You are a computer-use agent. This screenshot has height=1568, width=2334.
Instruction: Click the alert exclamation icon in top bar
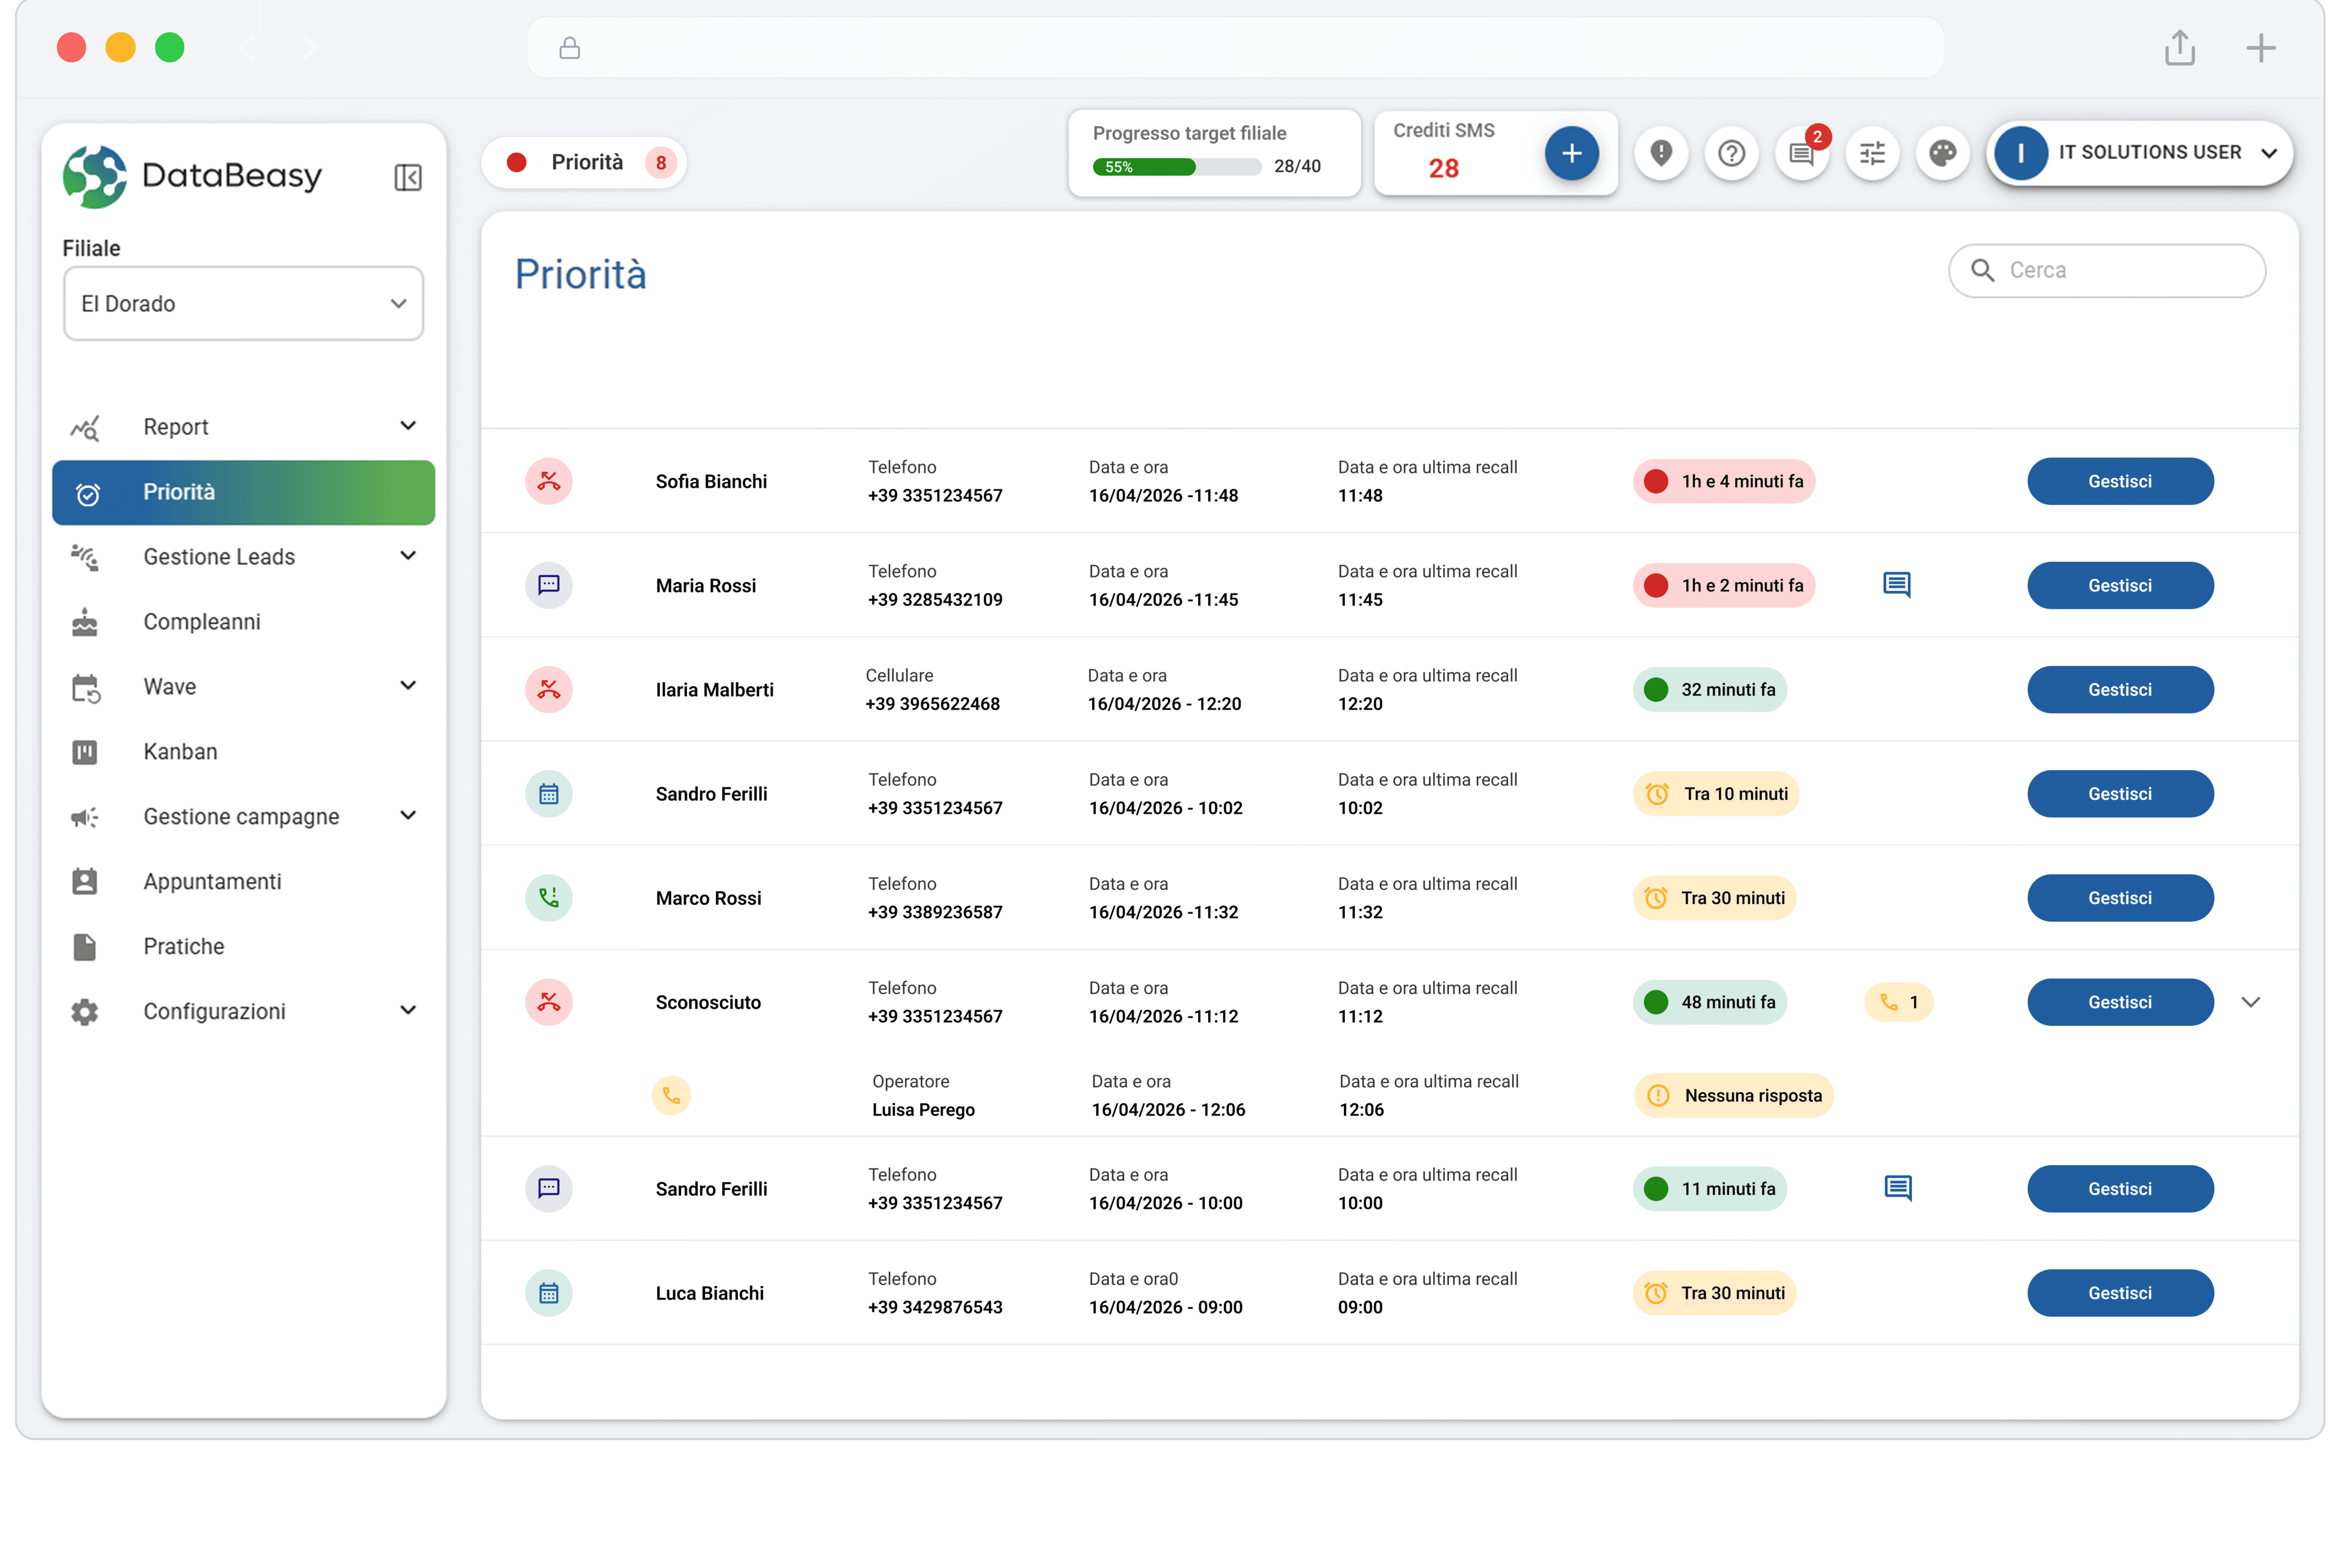[x=1661, y=153]
